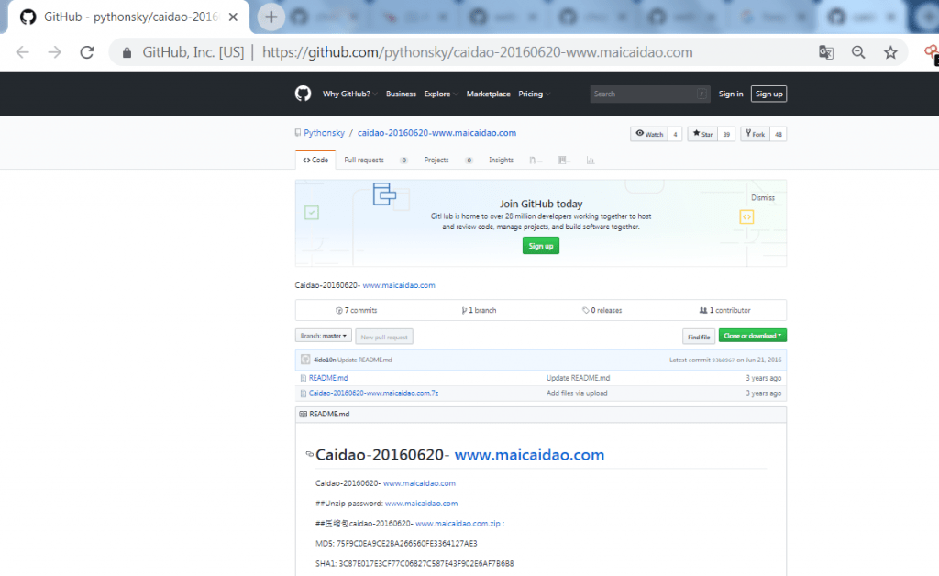The image size is (939, 576).
Task: Open the Why GitHub? dropdown menu
Action: pos(349,94)
